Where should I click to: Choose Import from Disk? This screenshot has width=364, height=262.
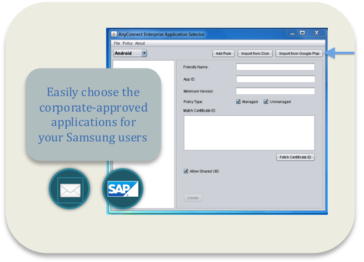[x=255, y=53]
